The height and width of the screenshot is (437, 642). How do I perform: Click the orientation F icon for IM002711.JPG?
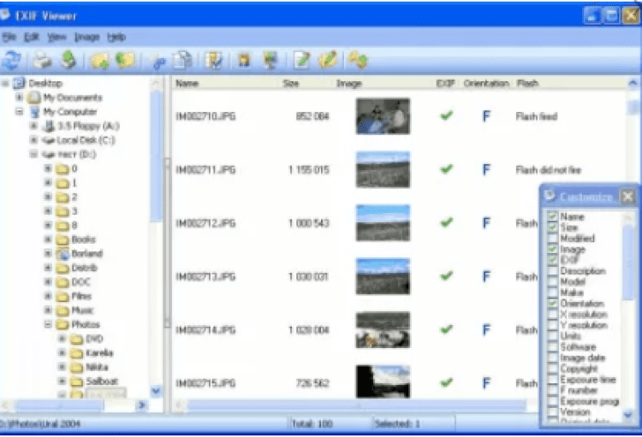(486, 169)
